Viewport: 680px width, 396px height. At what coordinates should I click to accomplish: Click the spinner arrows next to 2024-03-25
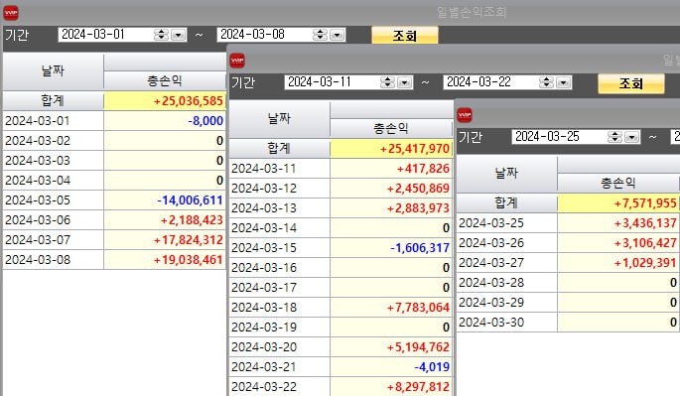click(x=614, y=137)
